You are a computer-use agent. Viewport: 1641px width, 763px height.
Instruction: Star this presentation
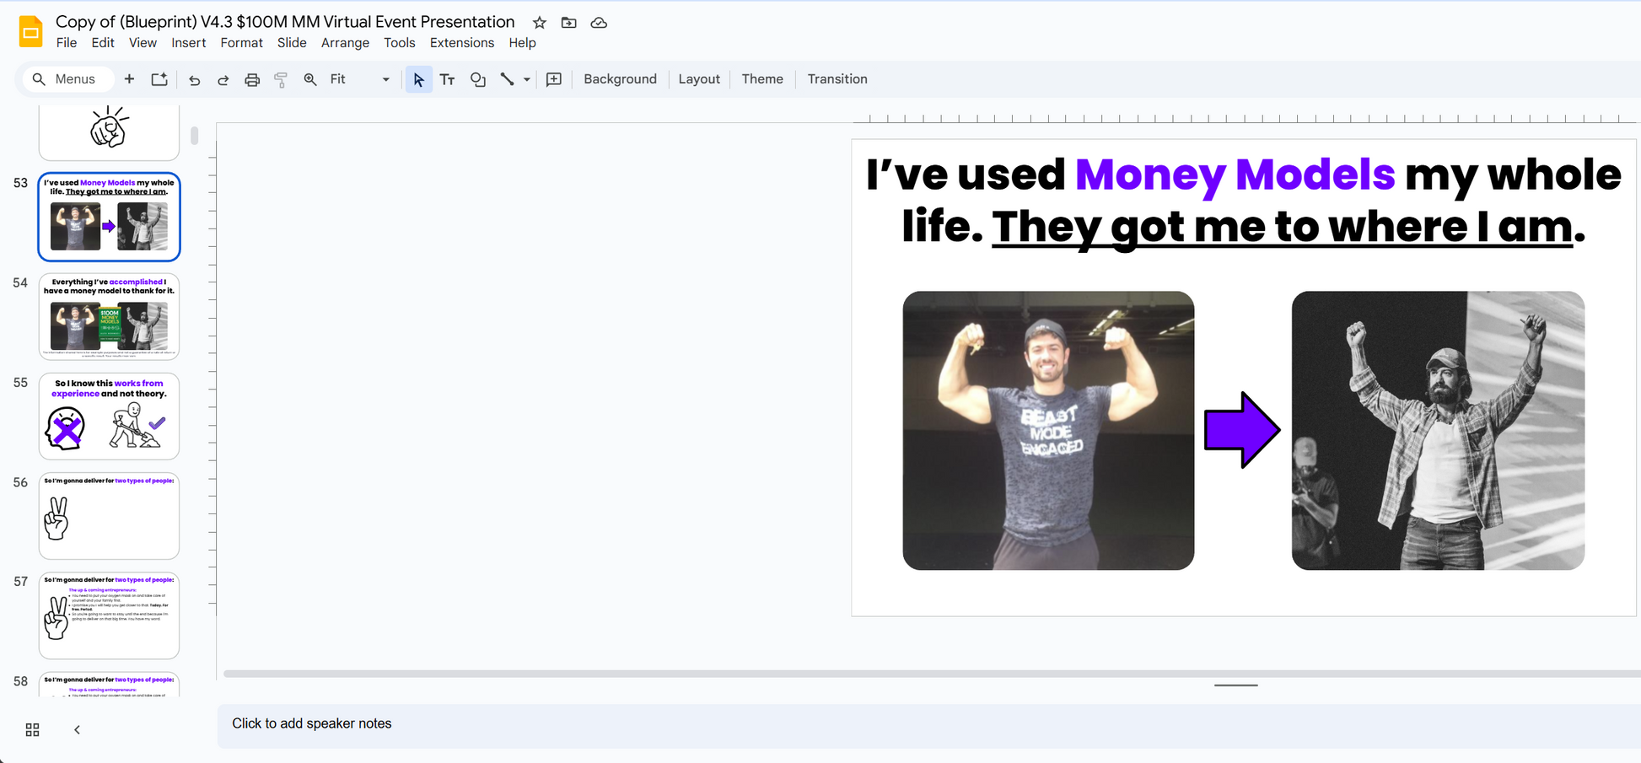tap(540, 23)
